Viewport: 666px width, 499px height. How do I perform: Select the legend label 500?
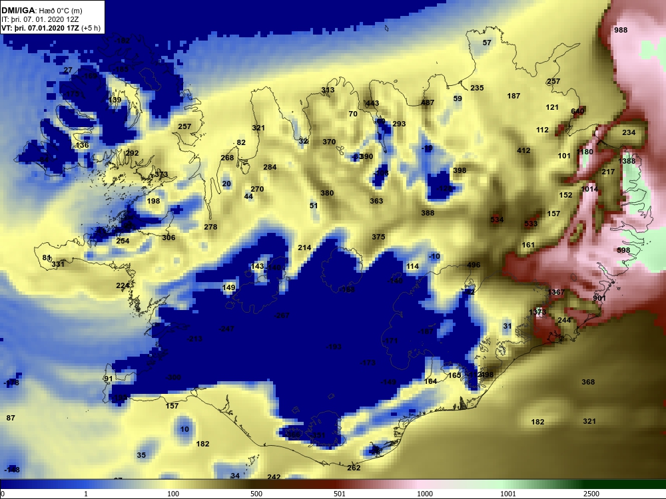point(256,494)
